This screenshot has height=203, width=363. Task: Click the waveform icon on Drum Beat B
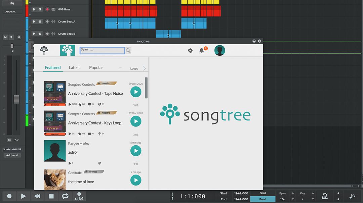53,34
